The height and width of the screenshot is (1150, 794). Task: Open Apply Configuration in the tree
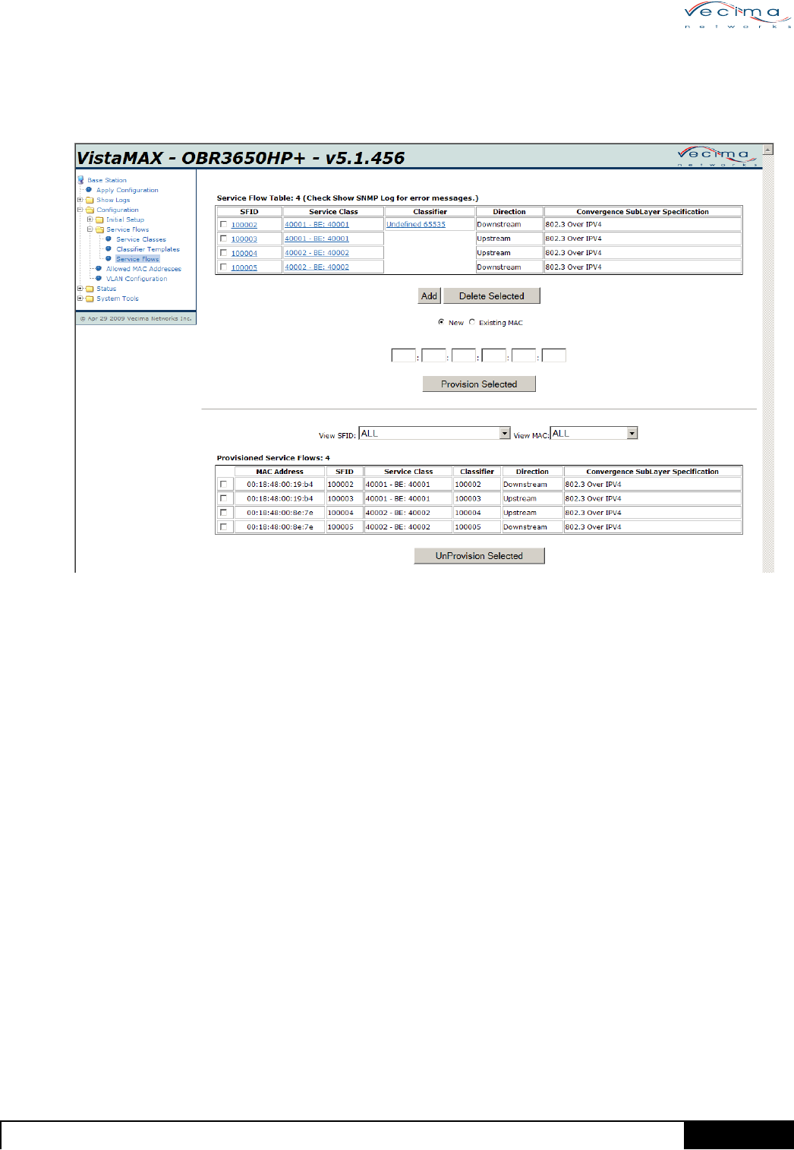click(x=128, y=190)
